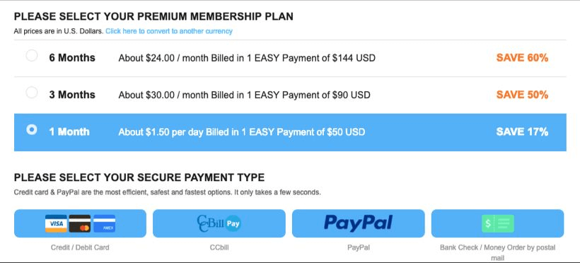Click the green bank check icon
This screenshot has width=580, height=263.
click(497, 223)
